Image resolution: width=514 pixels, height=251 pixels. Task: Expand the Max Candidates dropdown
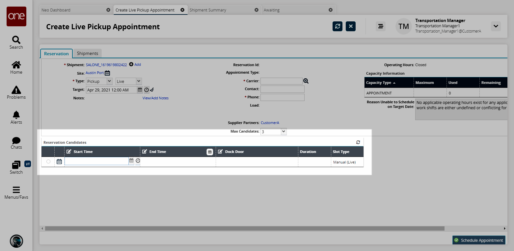tap(284, 132)
